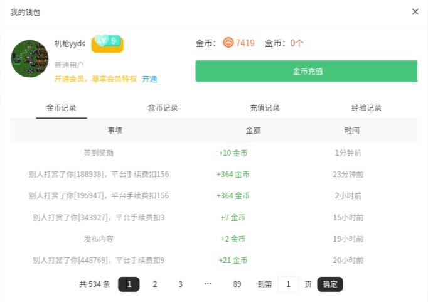
Task: Go to page 2 of records
Action: point(154,284)
